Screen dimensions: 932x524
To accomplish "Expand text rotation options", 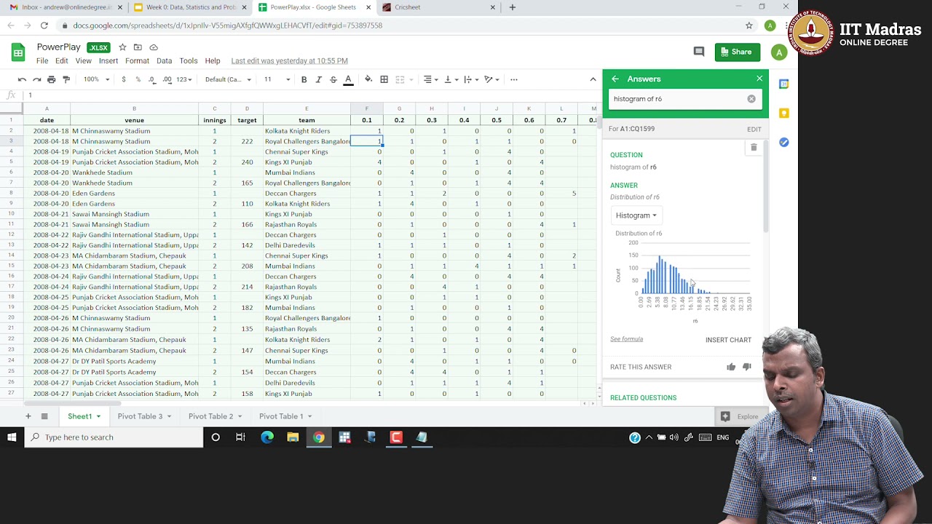I will click(491, 79).
